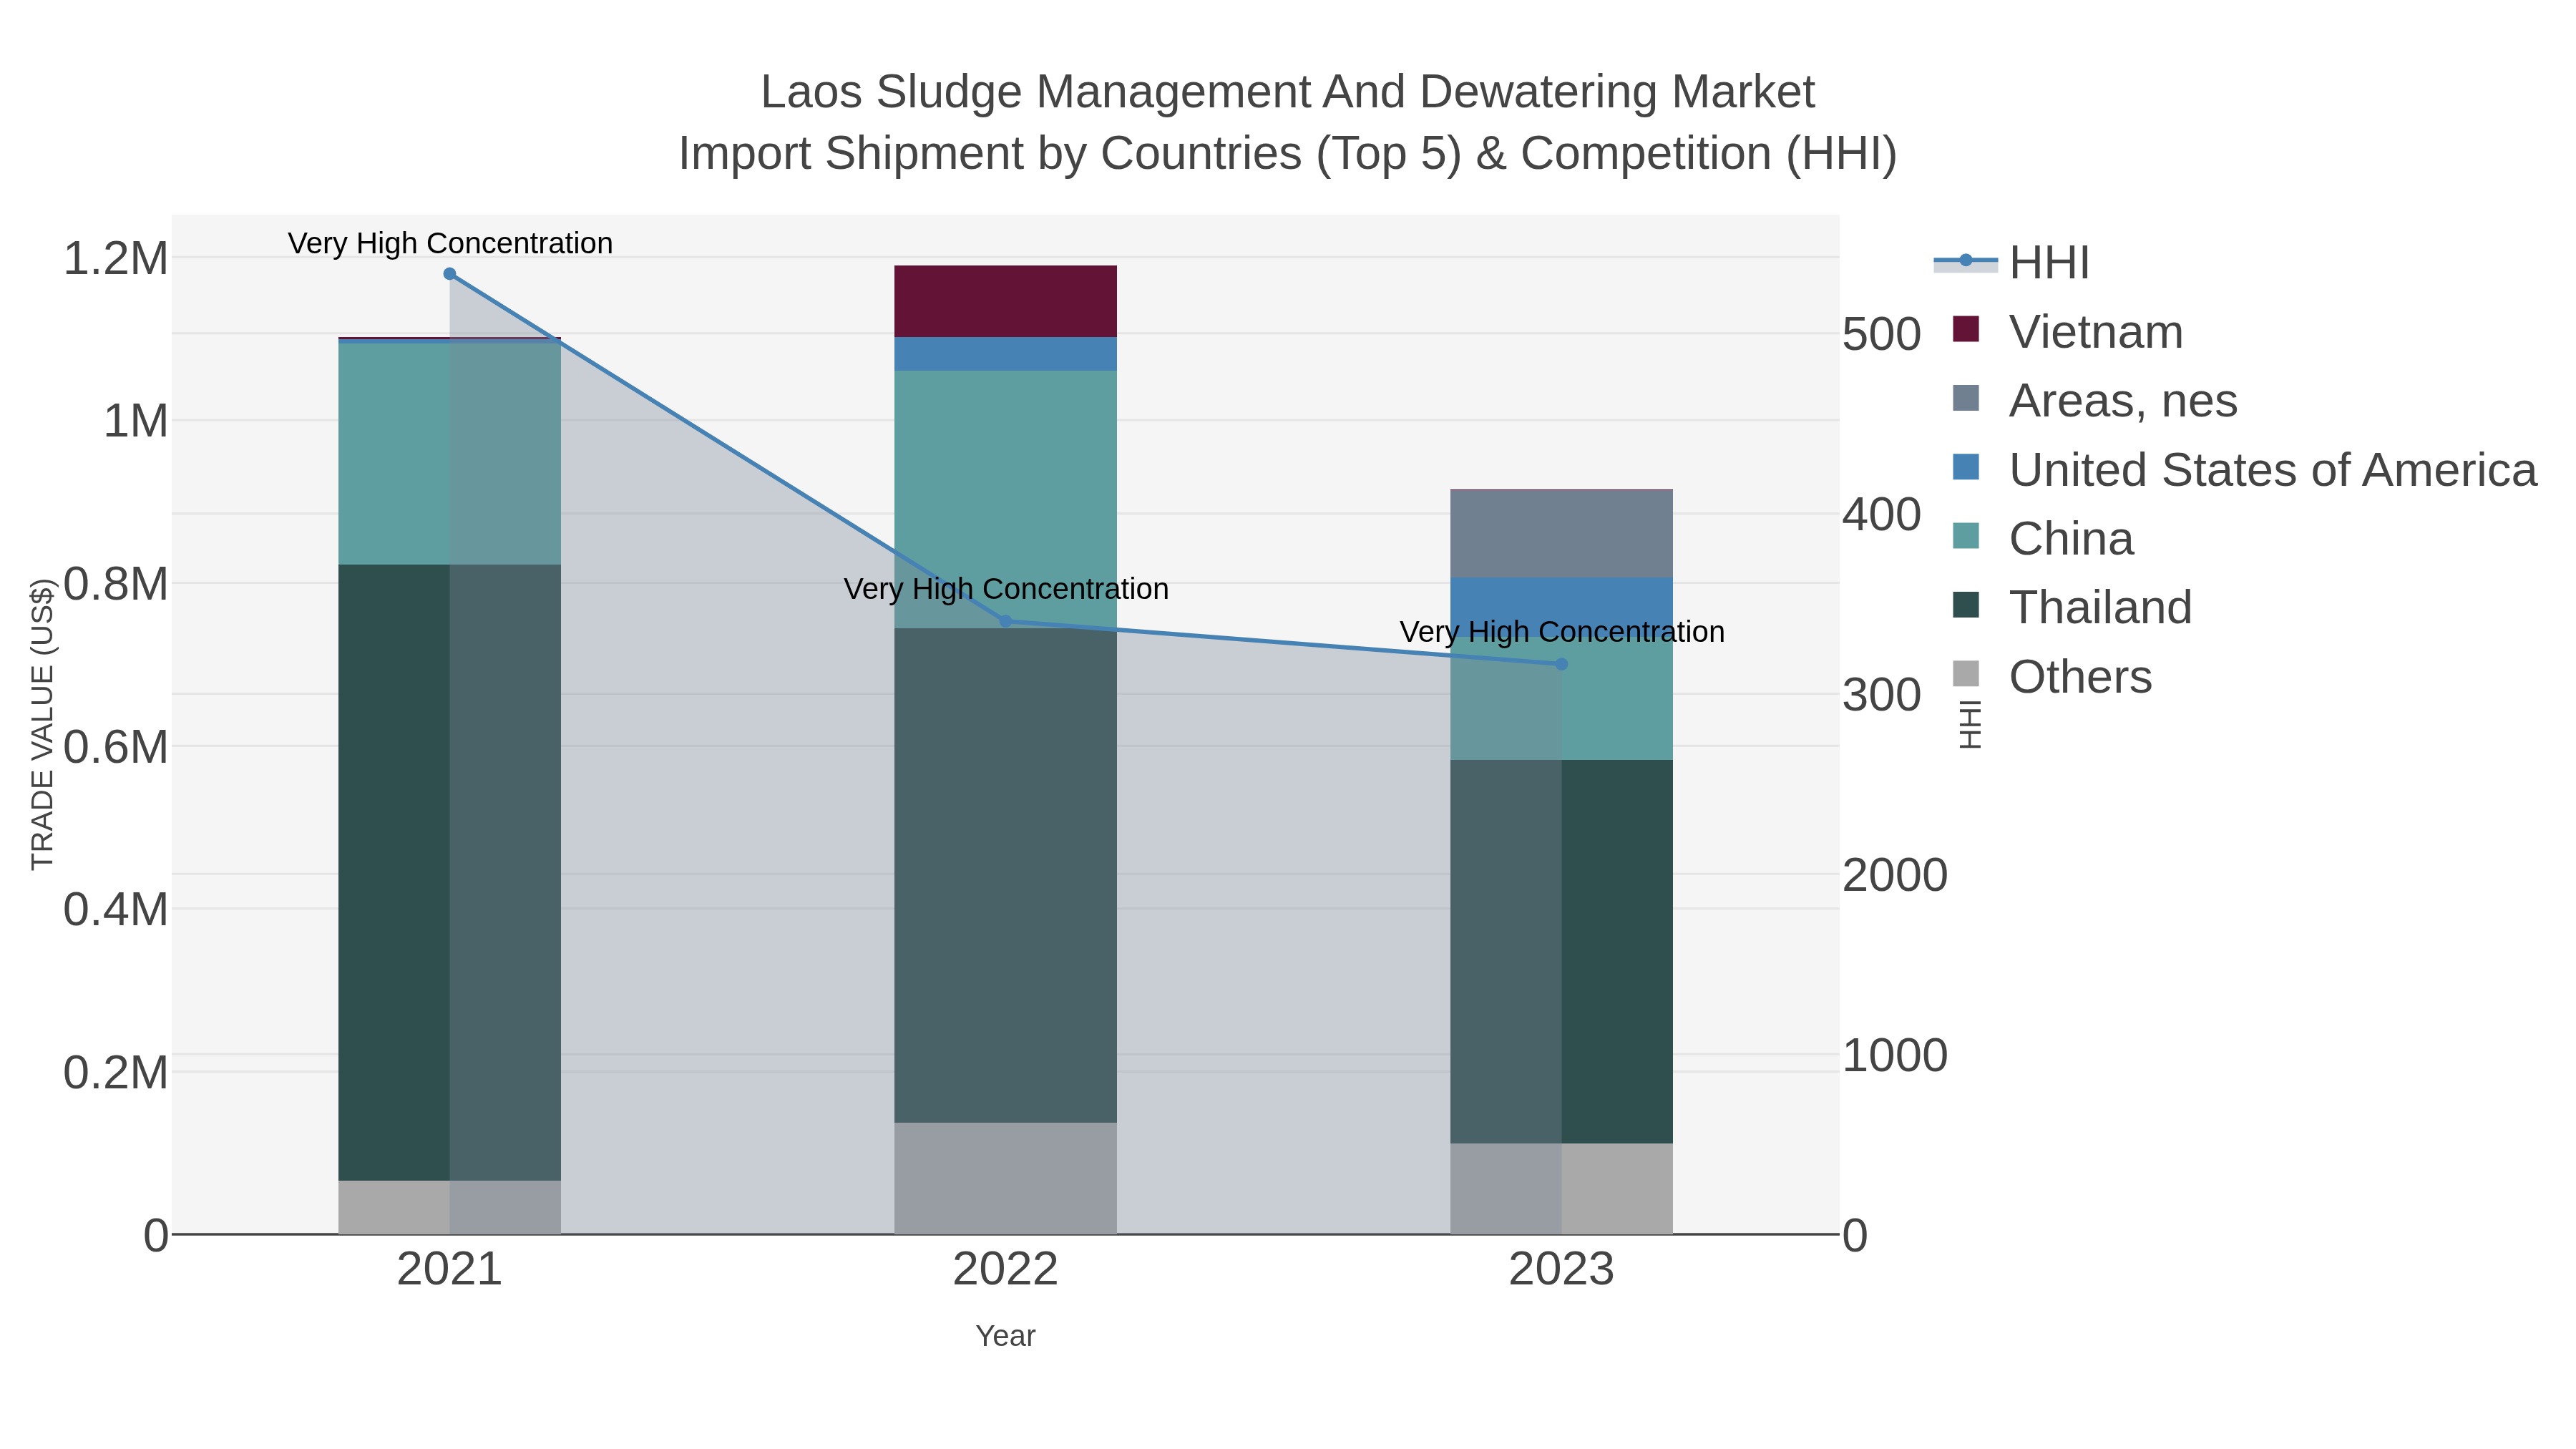The height and width of the screenshot is (1449, 2576).
Task: Toggle the Vietnam series legend label
Action: coord(2096,332)
